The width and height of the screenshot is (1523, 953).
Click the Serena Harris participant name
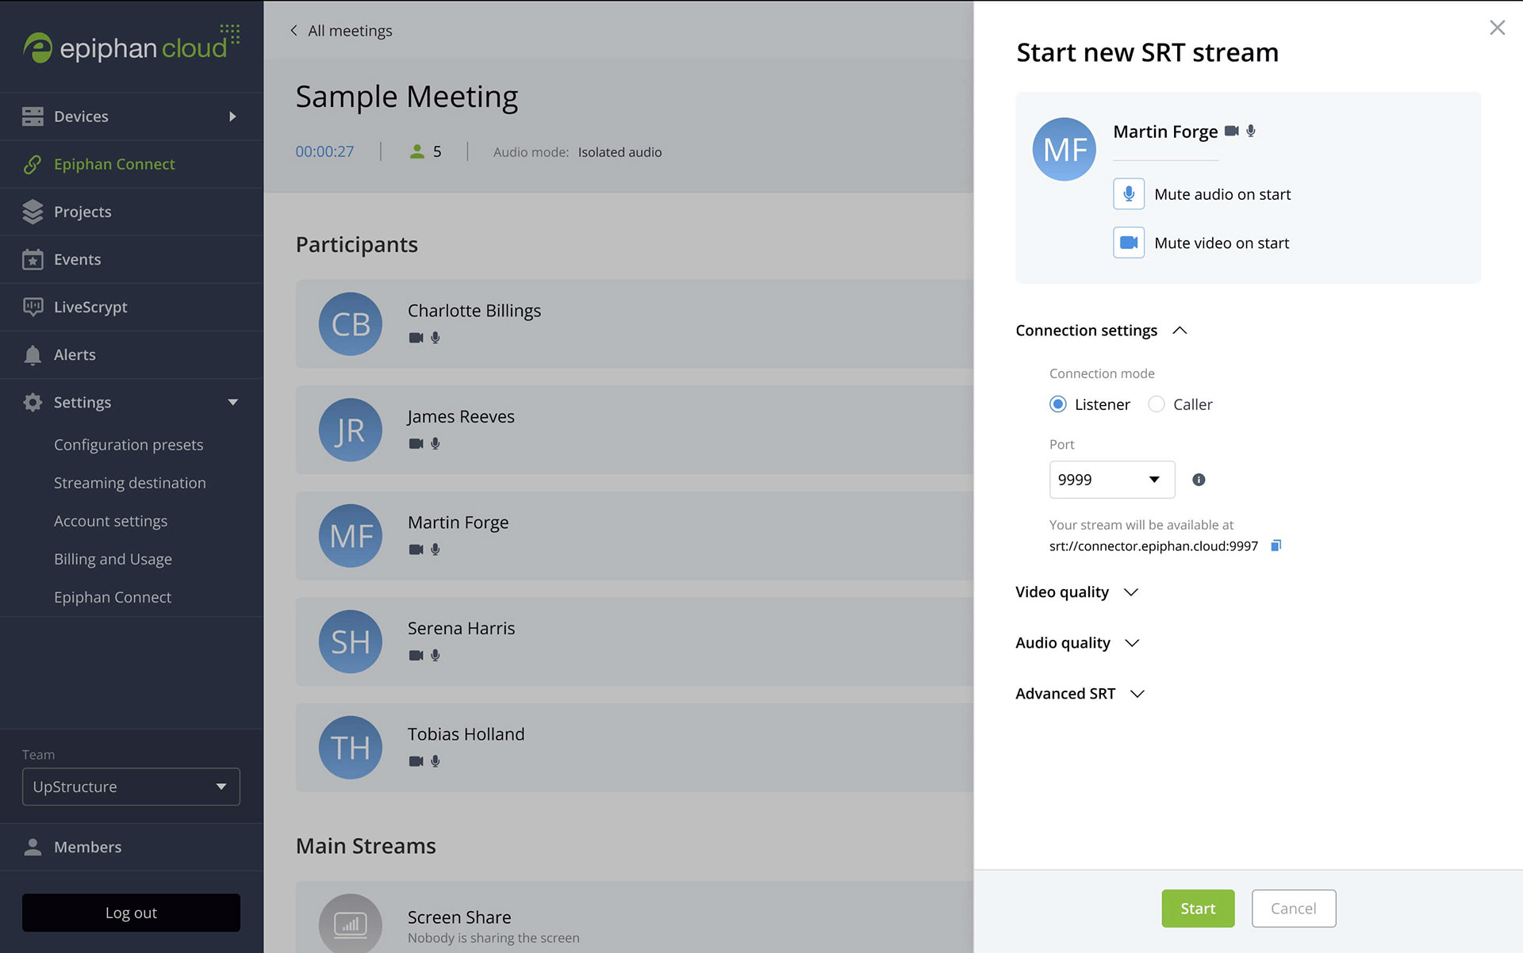point(462,628)
